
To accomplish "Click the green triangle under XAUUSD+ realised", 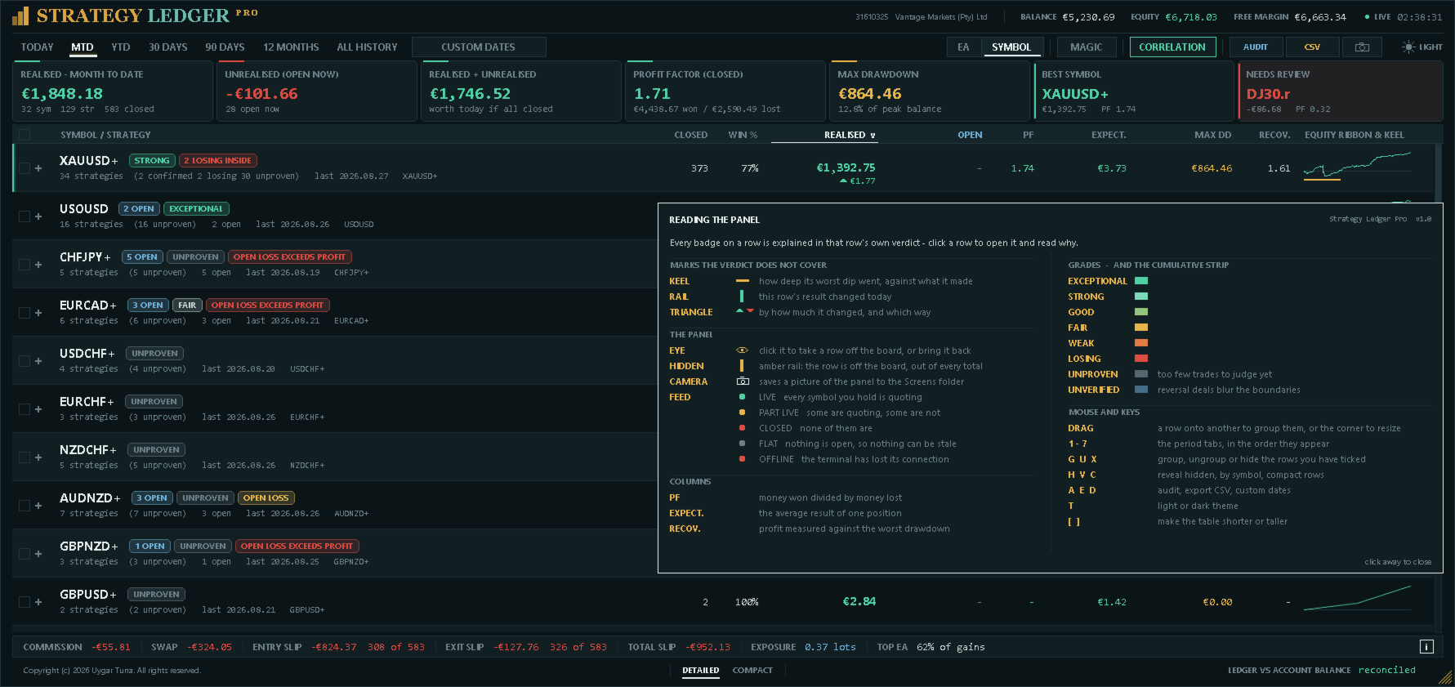I will click(843, 181).
